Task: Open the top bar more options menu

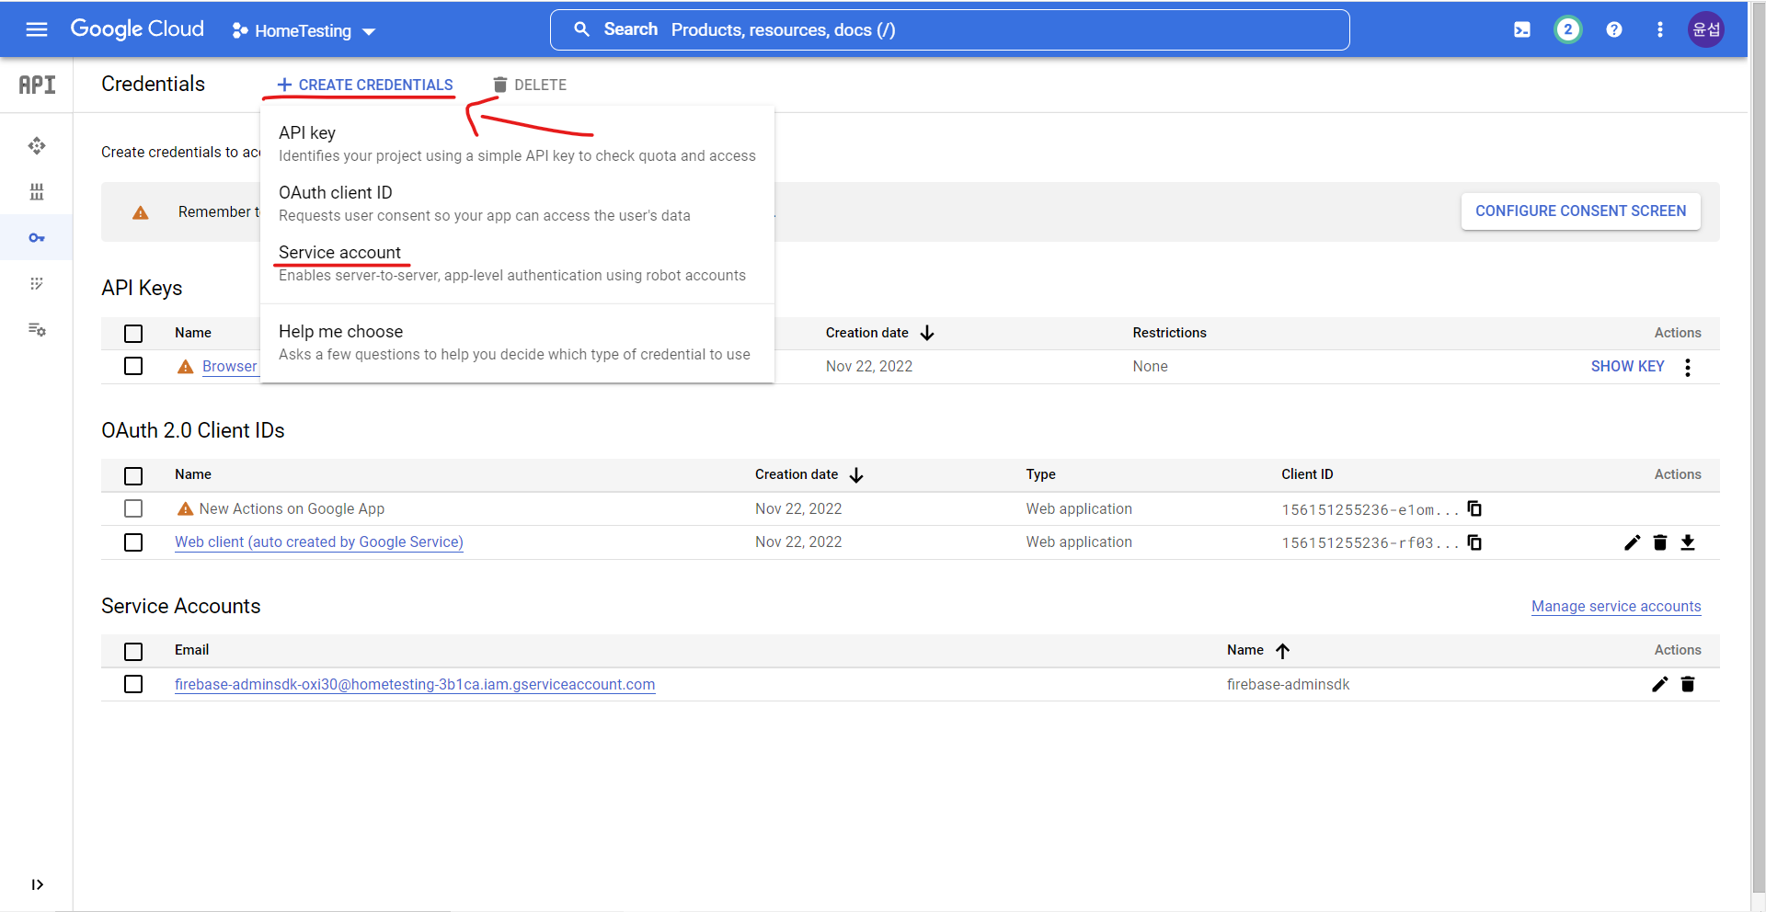Action: coord(1660,29)
